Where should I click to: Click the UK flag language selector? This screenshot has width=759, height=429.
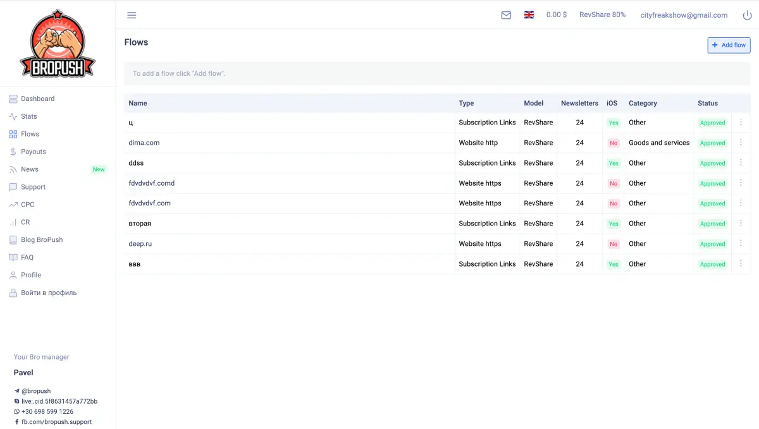[x=529, y=15]
